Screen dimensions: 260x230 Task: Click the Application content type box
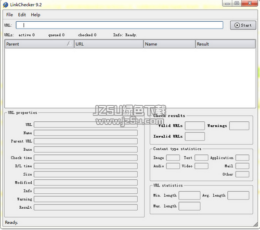pos(242,157)
